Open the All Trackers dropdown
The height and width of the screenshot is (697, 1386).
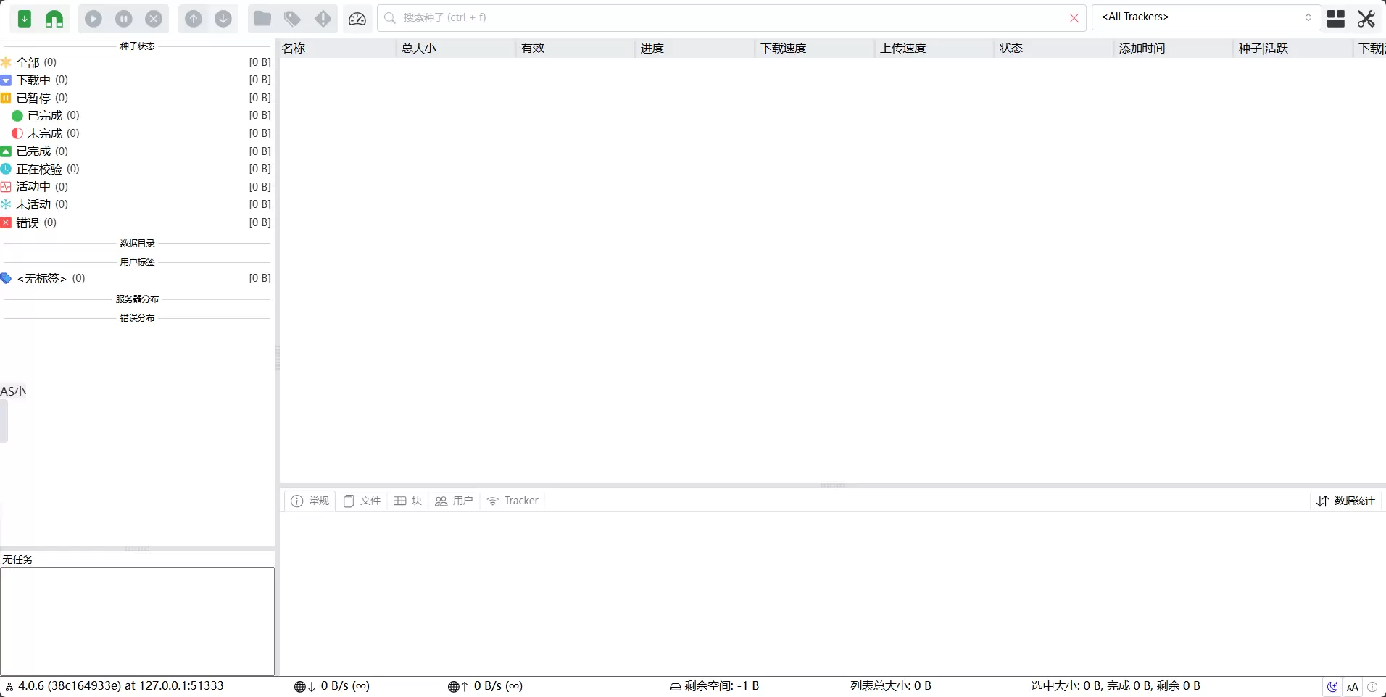pos(1206,17)
